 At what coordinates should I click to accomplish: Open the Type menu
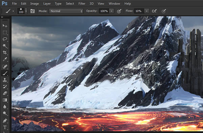(x=58, y=4)
